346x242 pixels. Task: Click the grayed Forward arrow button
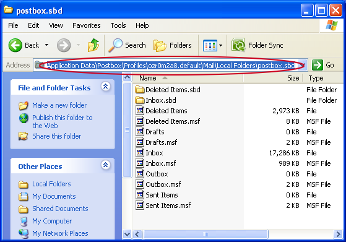64,45
